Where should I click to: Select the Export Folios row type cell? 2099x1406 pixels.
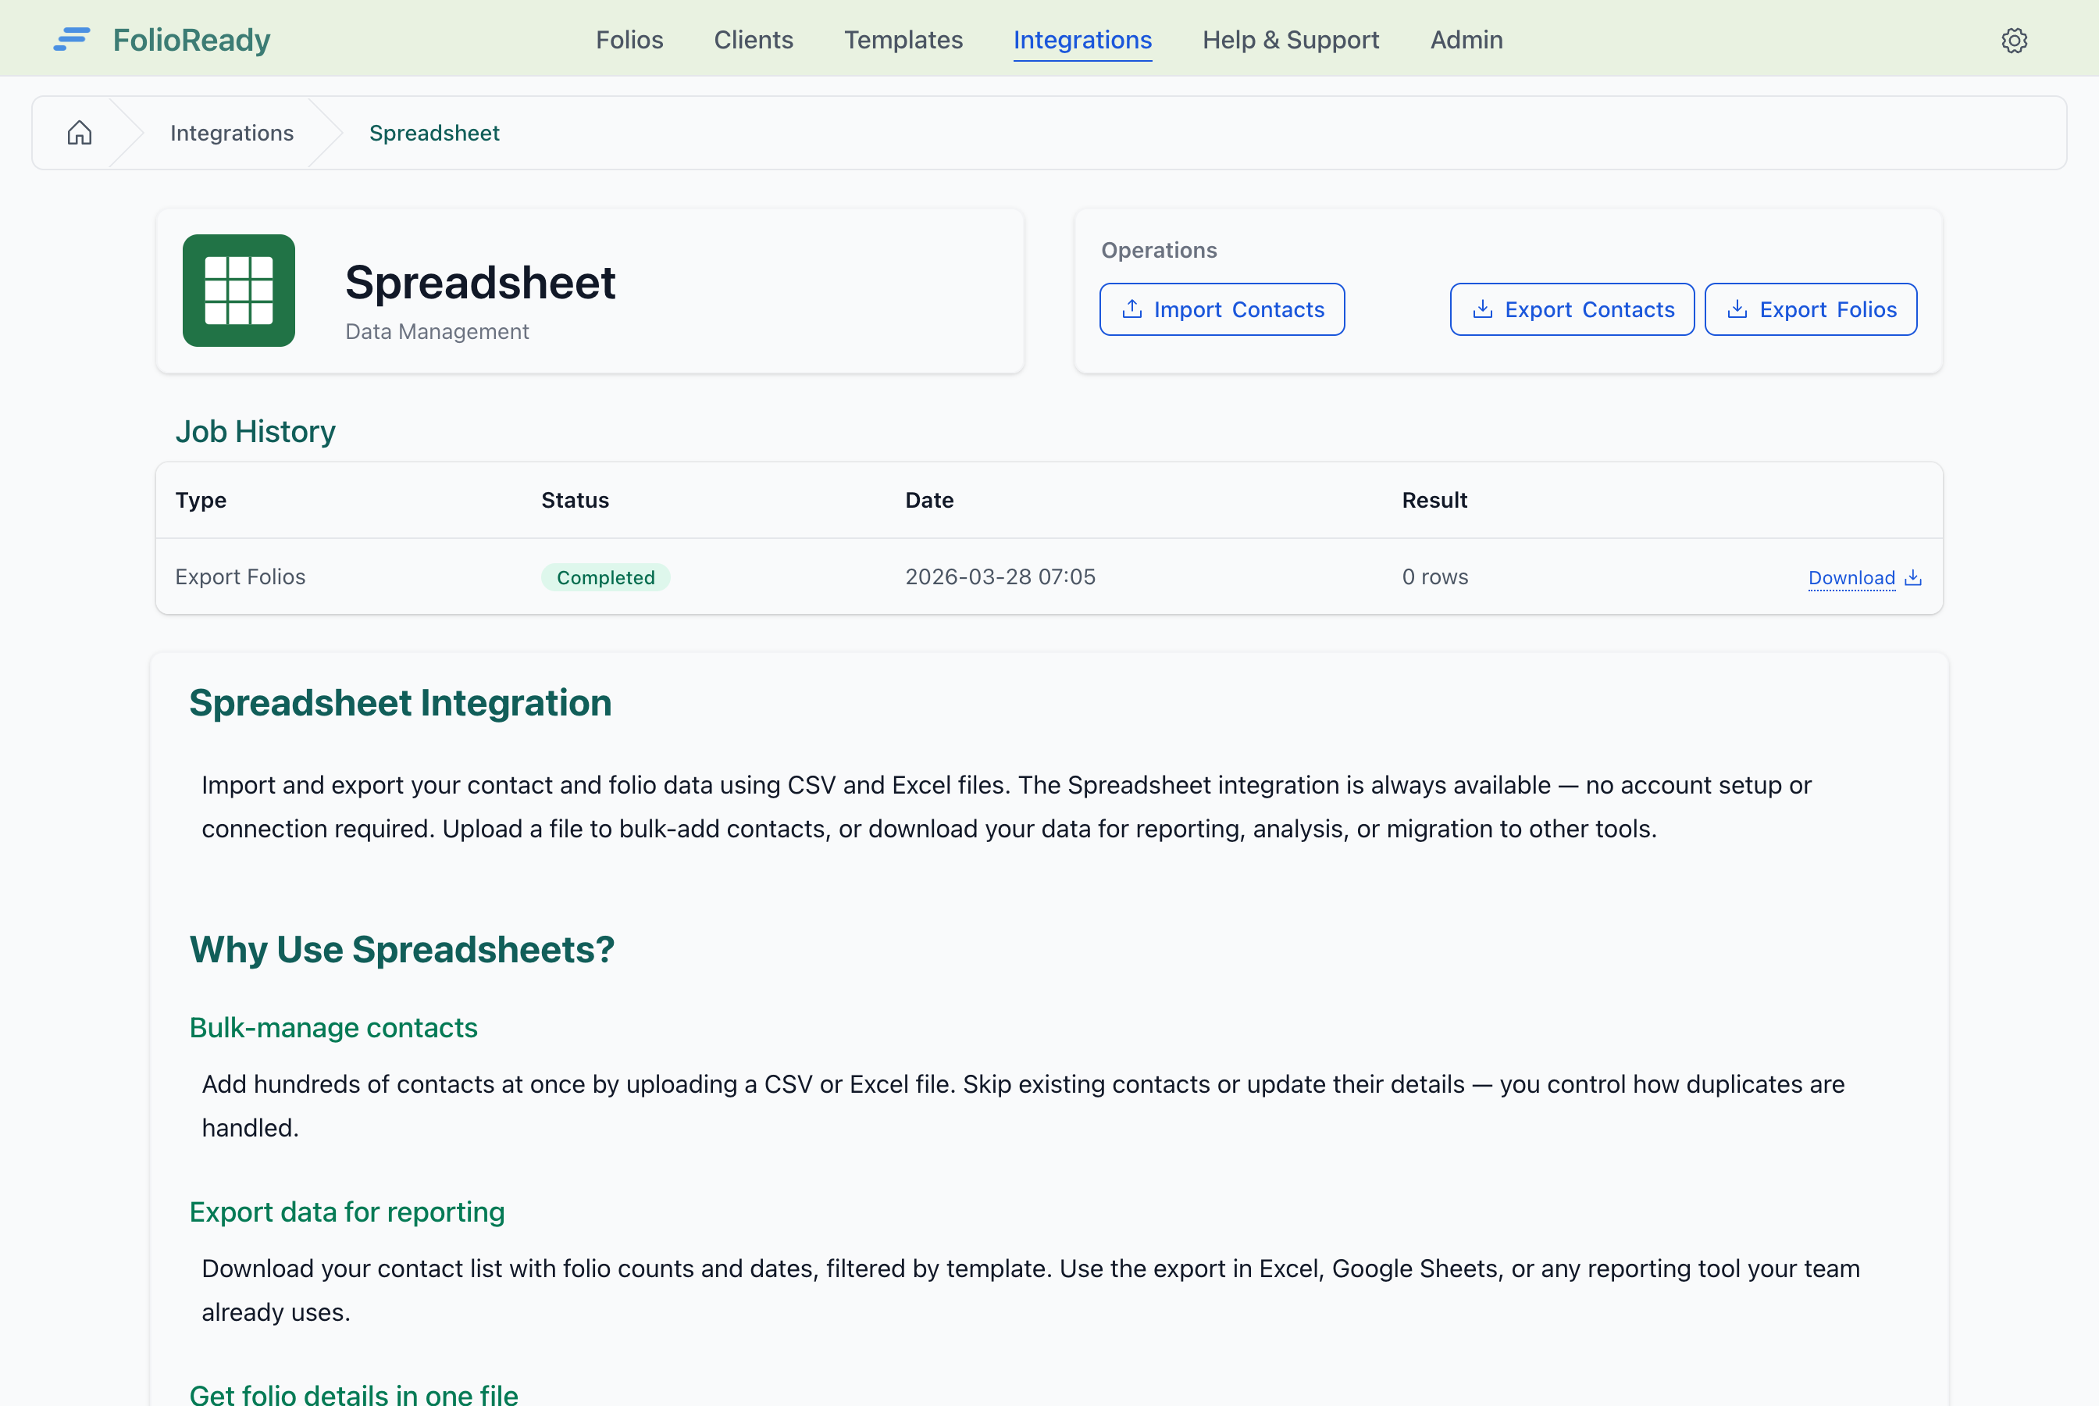(x=241, y=576)
